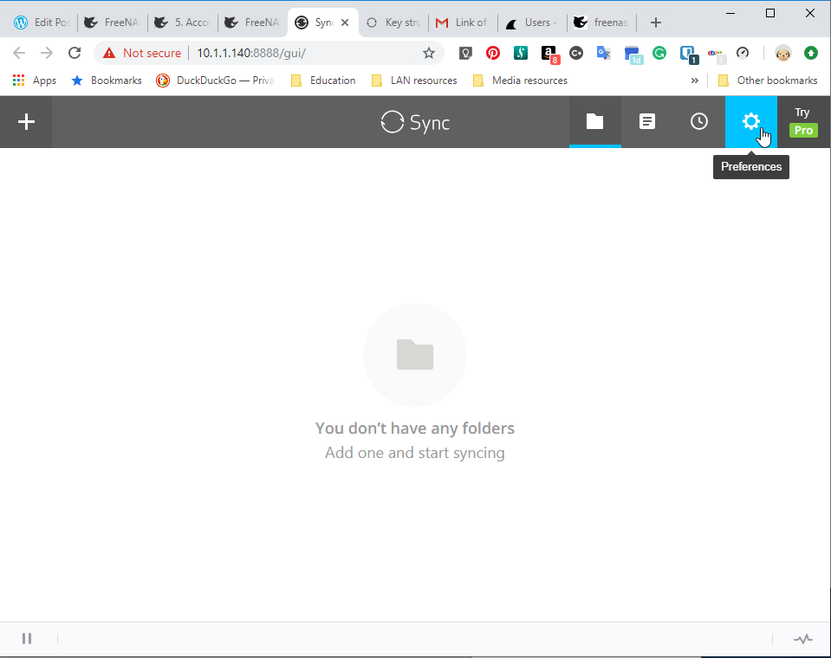Open a new browser tab
This screenshot has height=658, width=831.
[656, 23]
